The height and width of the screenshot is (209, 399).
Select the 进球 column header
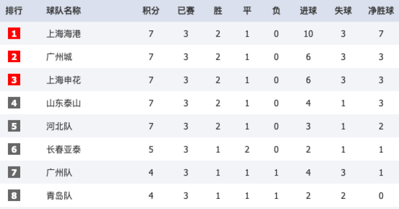[x=308, y=11]
